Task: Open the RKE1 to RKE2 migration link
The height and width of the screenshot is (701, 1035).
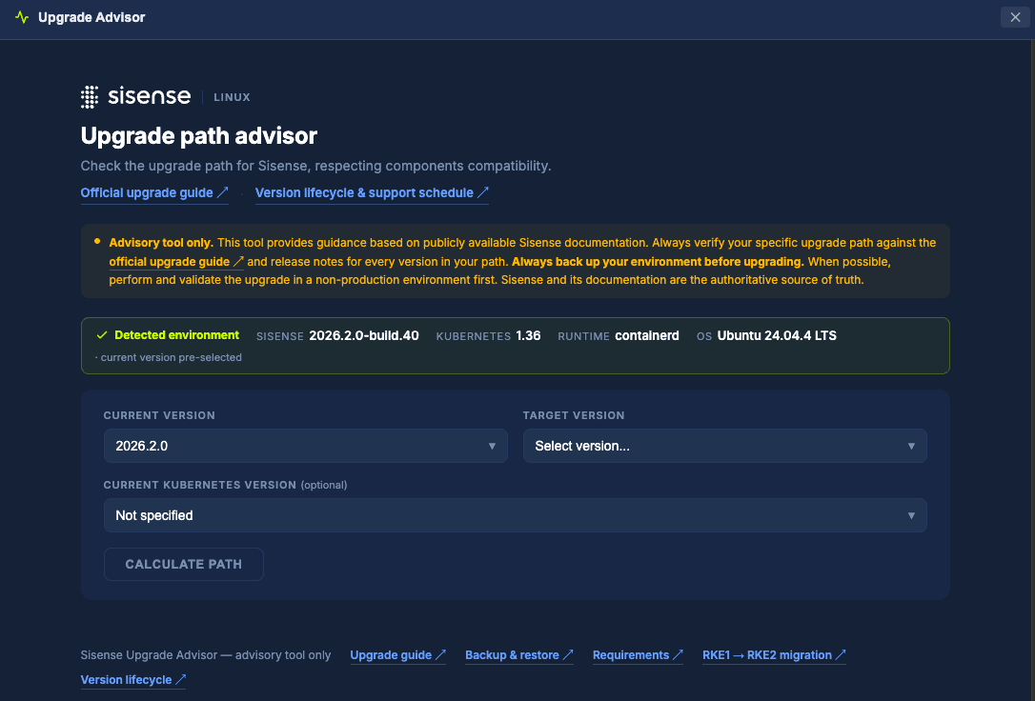Action: click(774, 655)
